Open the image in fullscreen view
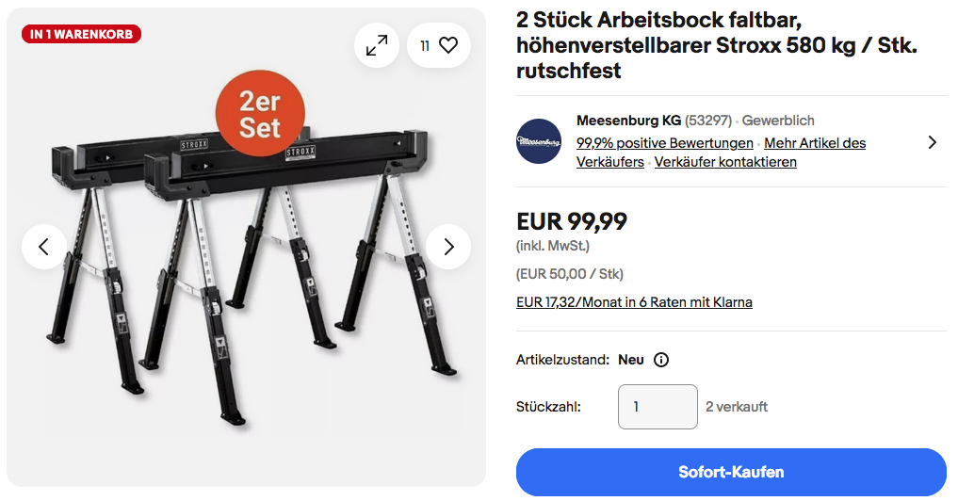 [377, 45]
